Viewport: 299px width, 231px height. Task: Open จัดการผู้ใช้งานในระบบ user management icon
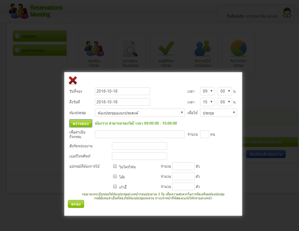(x=202, y=48)
